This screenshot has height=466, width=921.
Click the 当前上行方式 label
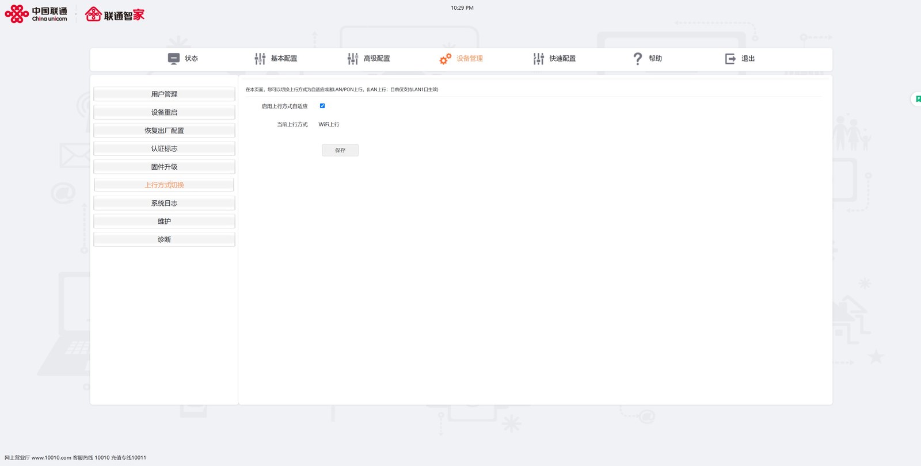tap(292, 124)
